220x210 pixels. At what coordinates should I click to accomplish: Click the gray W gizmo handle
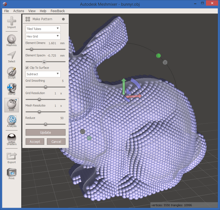(x=165, y=62)
